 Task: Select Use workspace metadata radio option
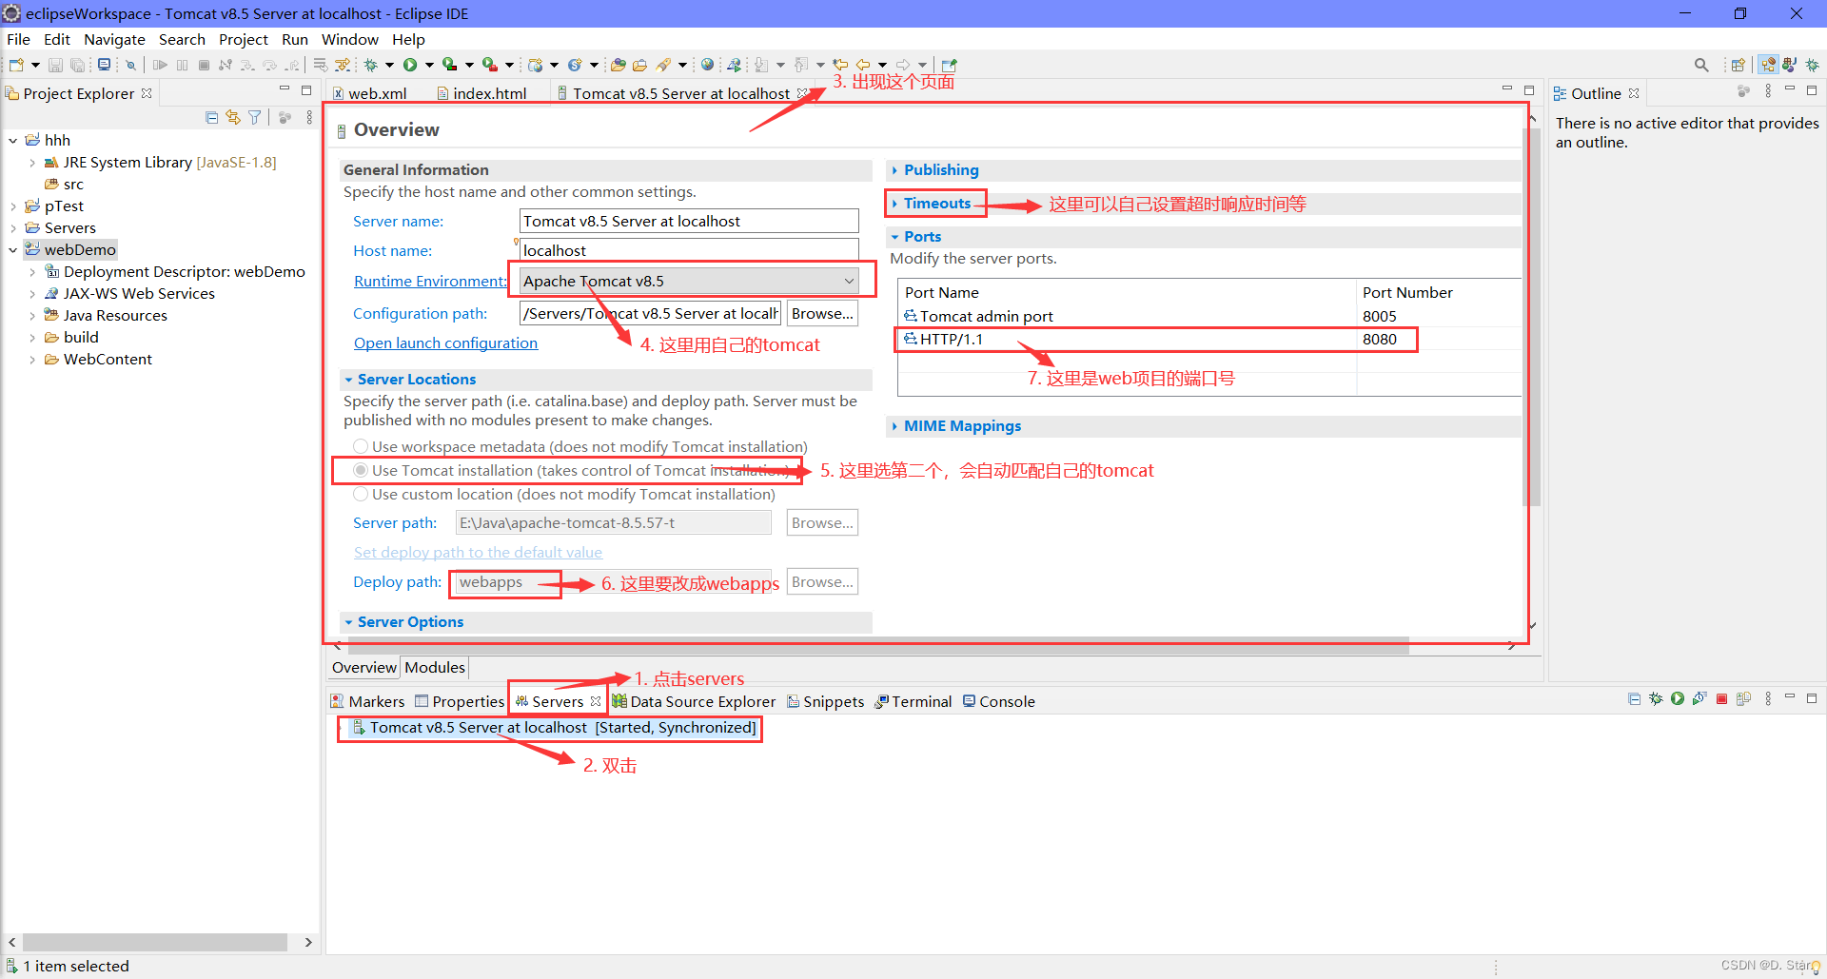(361, 446)
